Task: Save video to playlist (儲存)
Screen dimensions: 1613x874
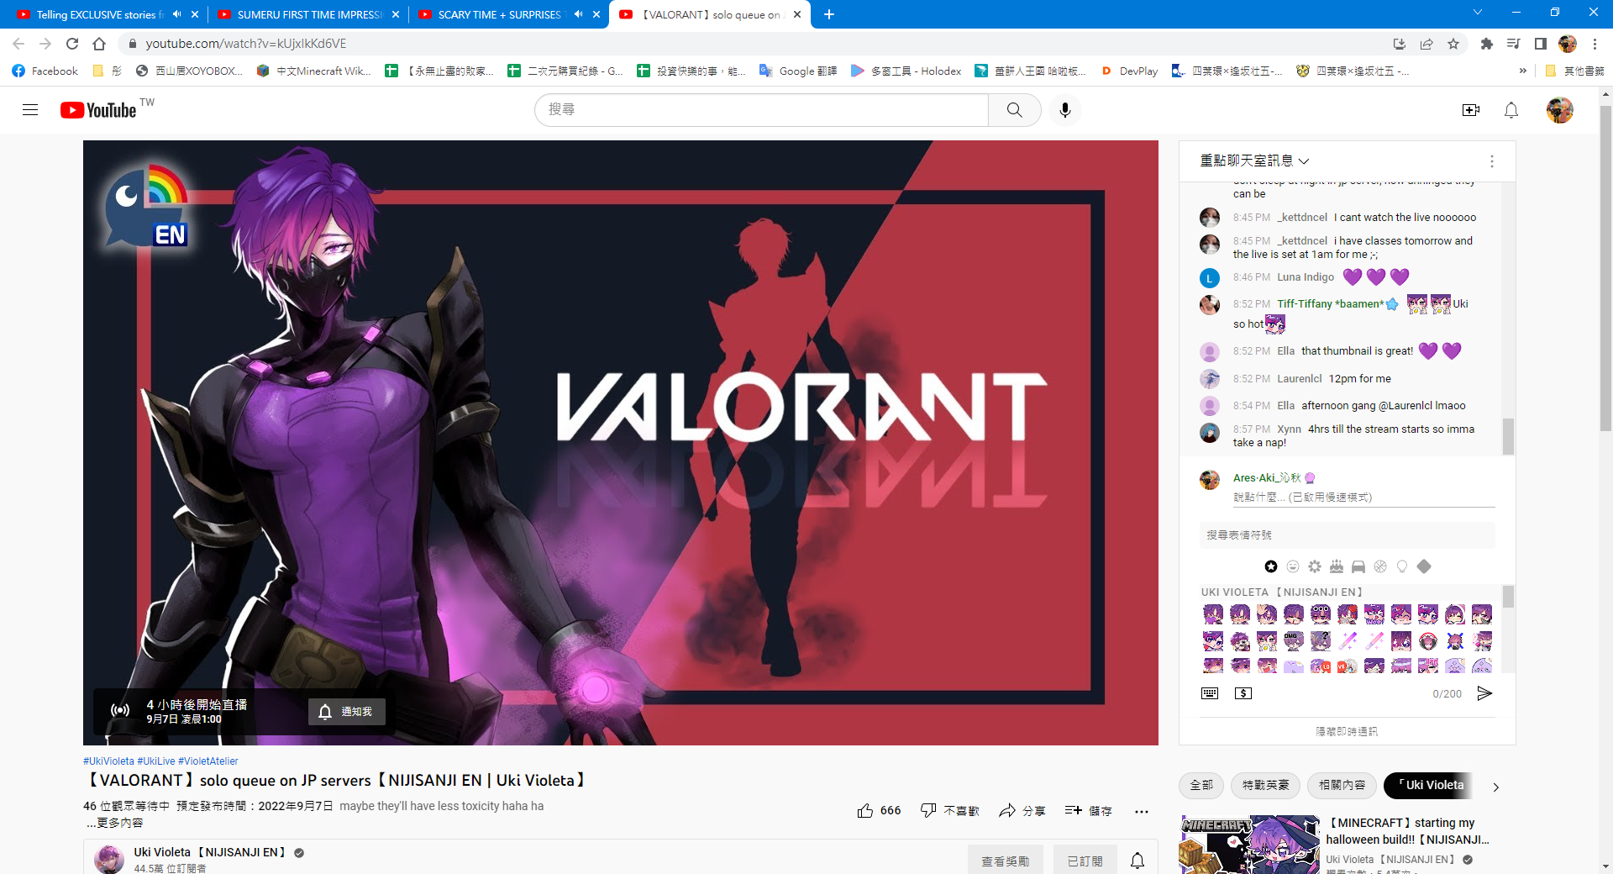Action: tap(1088, 811)
